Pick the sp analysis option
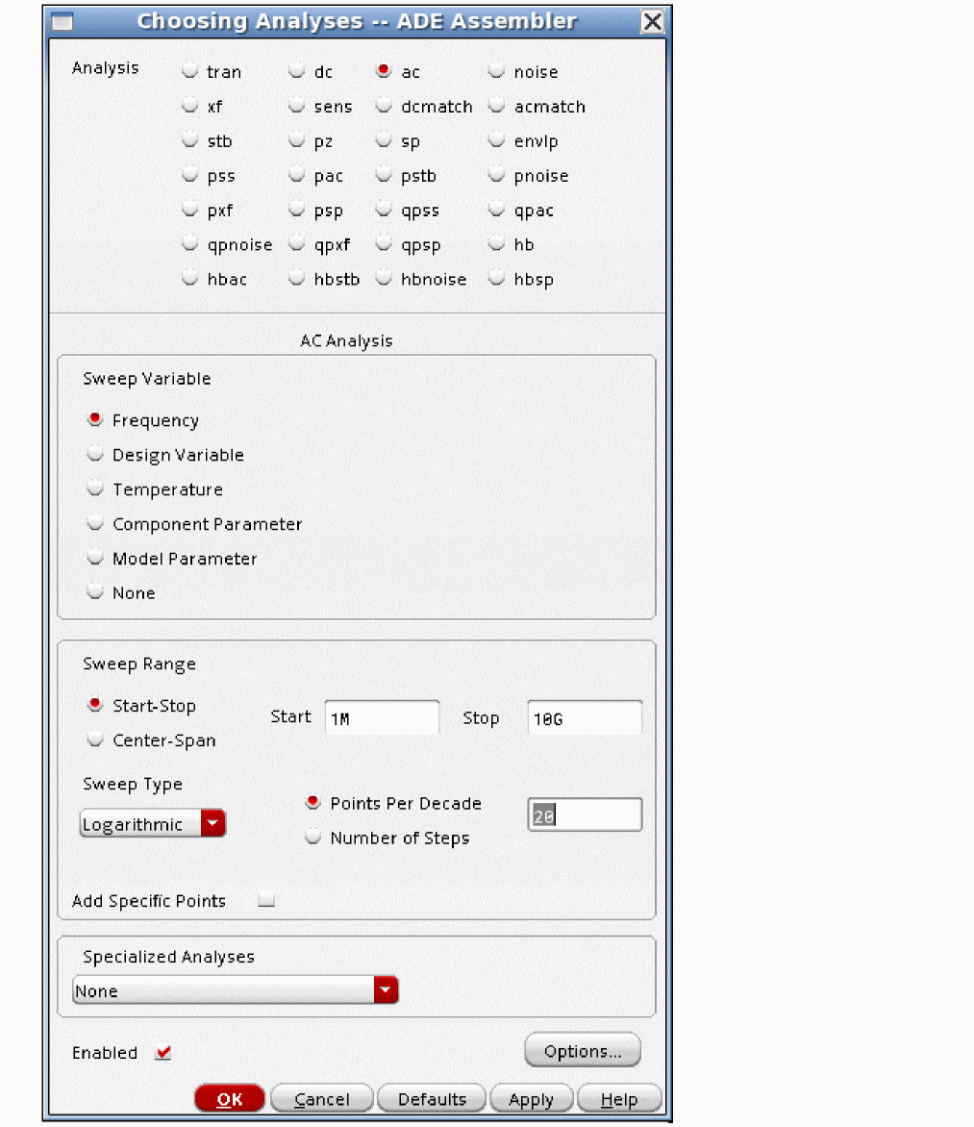Screen dimensions: 974x1127 pos(384,140)
